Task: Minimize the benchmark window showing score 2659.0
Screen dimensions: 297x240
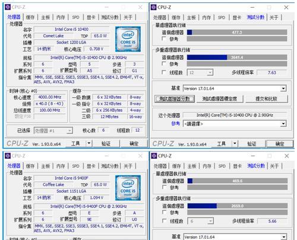Action: tap(252, 156)
